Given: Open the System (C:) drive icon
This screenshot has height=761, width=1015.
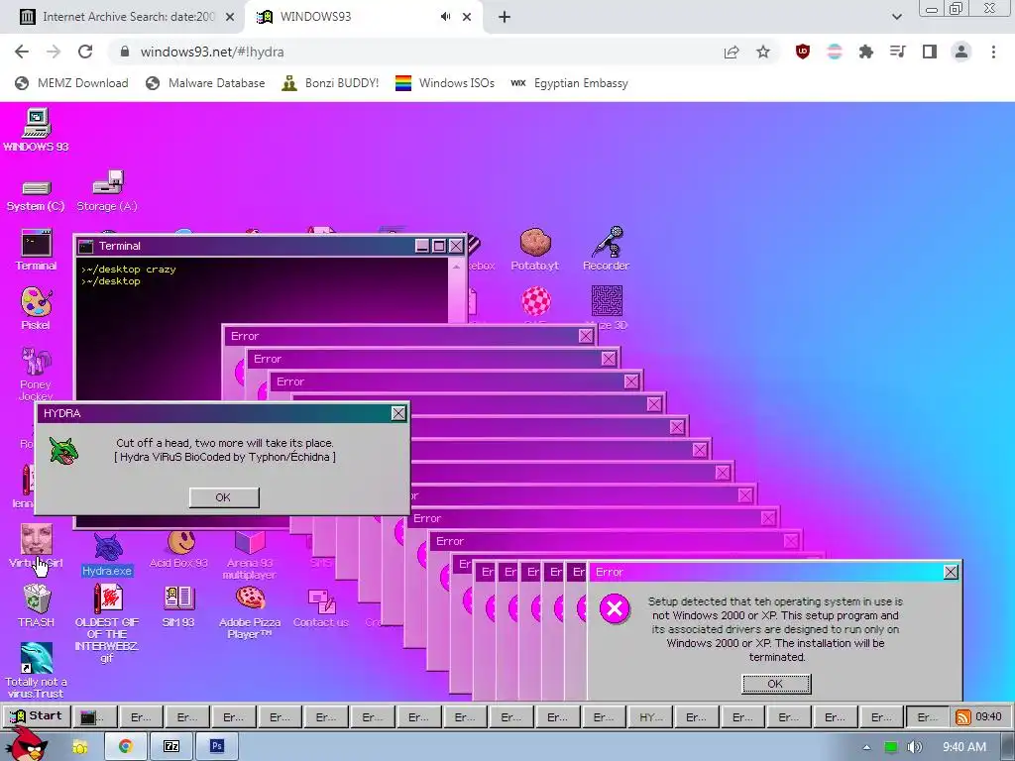Looking at the screenshot, I should pyautogui.click(x=36, y=195).
